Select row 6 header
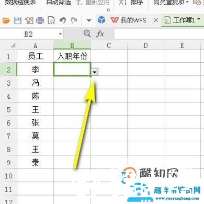 tap(8, 122)
